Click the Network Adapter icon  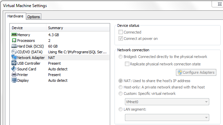coord(14,57)
